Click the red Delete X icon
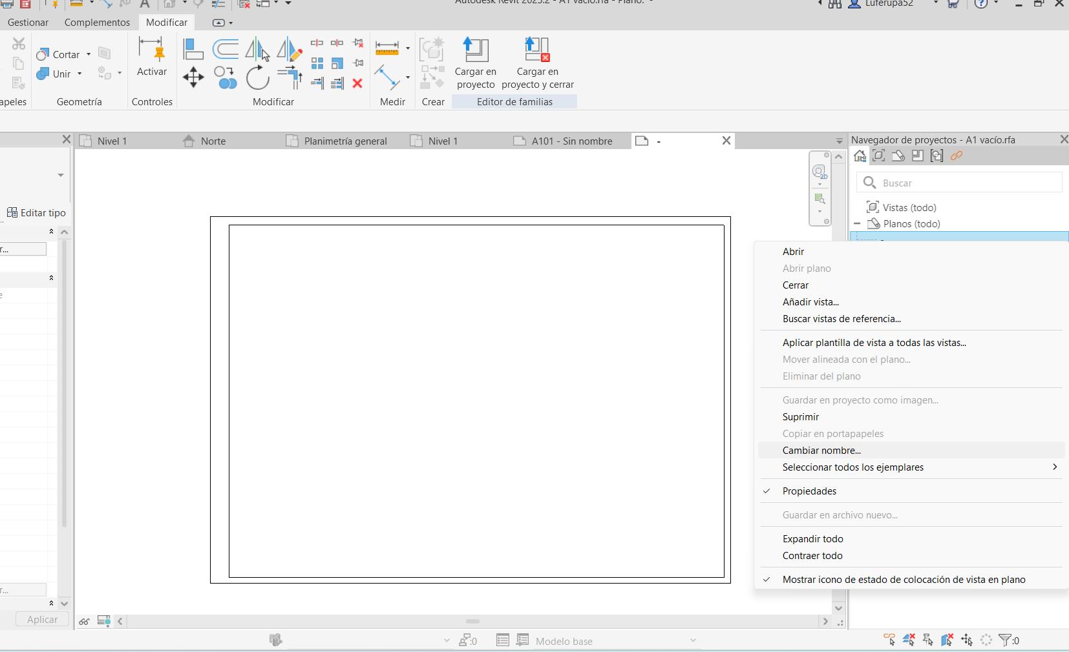 (357, 83)
